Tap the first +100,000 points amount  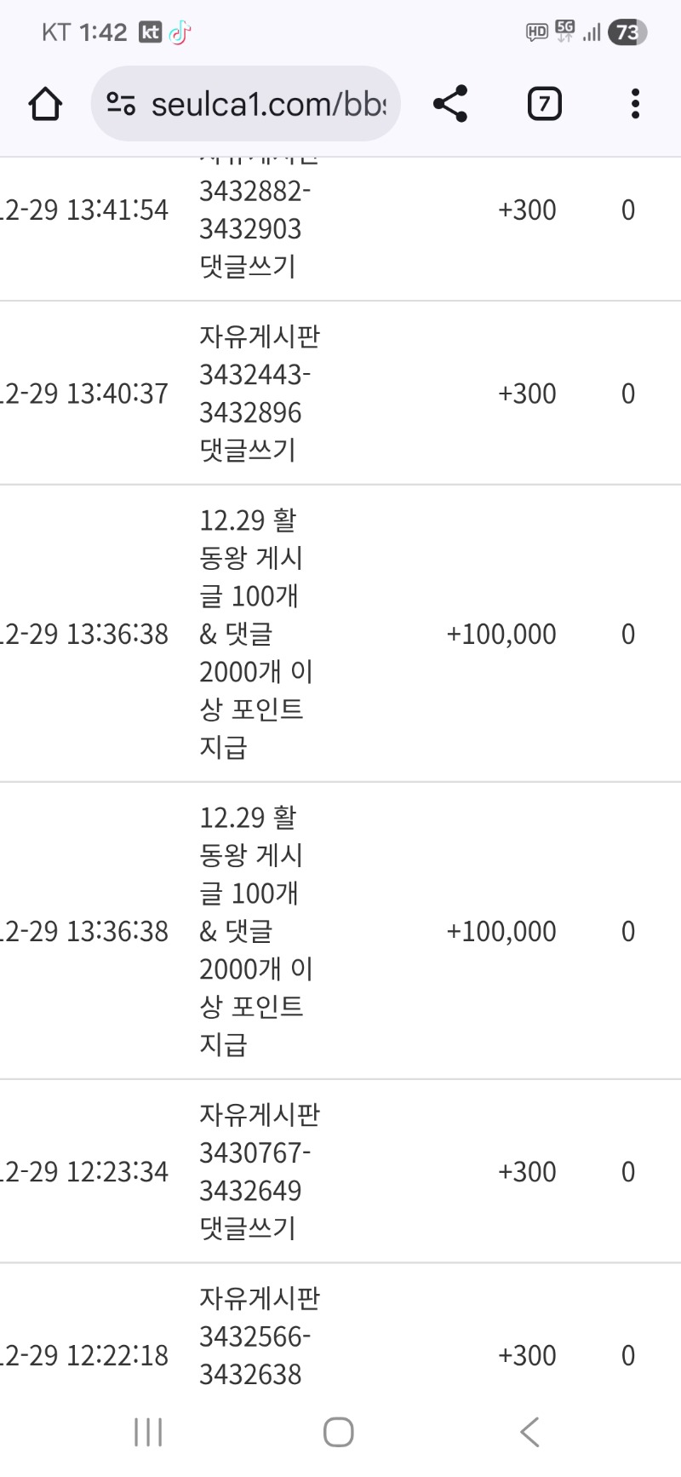click(x=501, y=635)
